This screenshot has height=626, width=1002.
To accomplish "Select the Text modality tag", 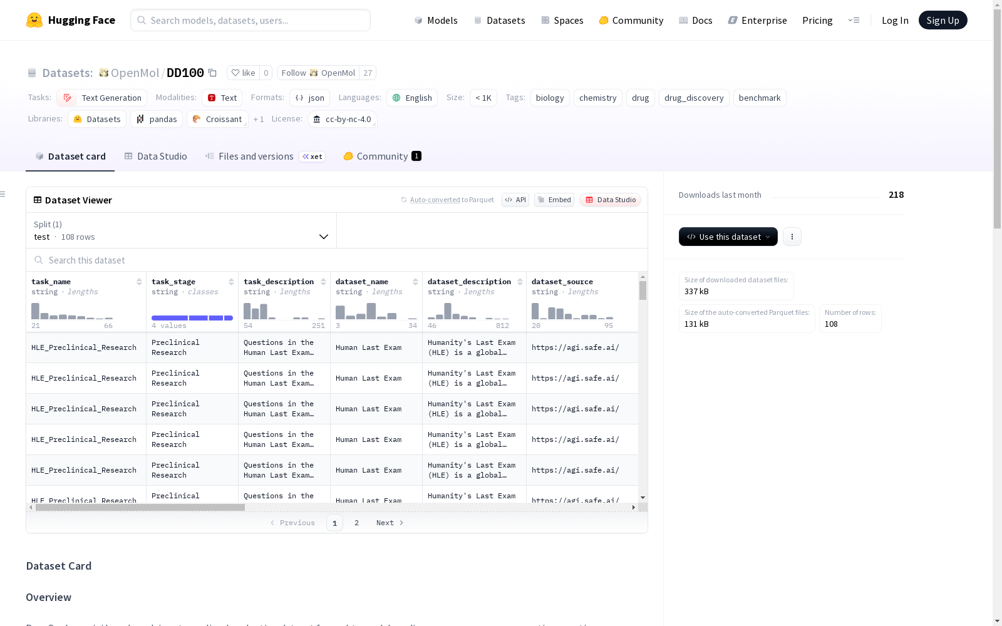I will pyautogui.click(x=222, y=98).
